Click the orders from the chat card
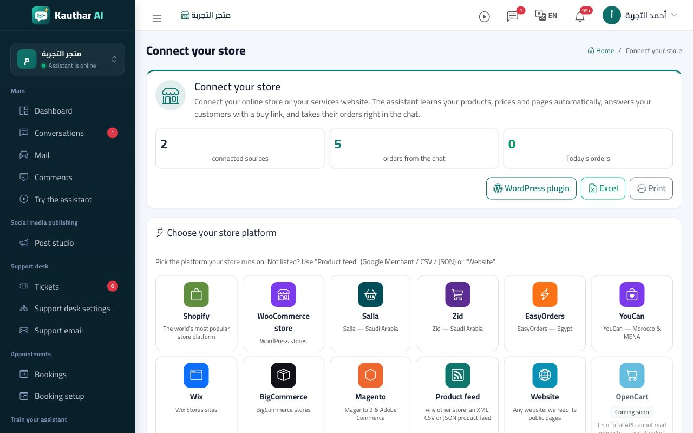Screen dimensions: 693x433 (x=414, y=148)
